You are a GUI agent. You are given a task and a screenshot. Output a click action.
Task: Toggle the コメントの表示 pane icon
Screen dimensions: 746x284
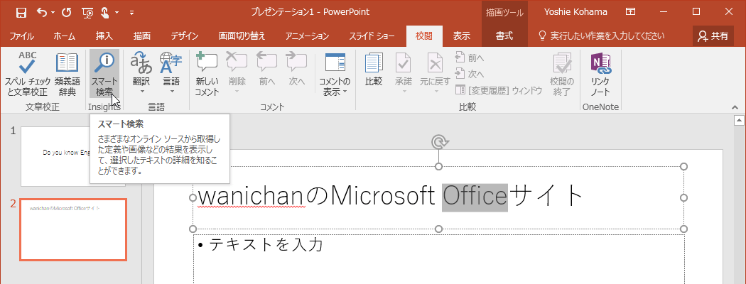point(335,62)
